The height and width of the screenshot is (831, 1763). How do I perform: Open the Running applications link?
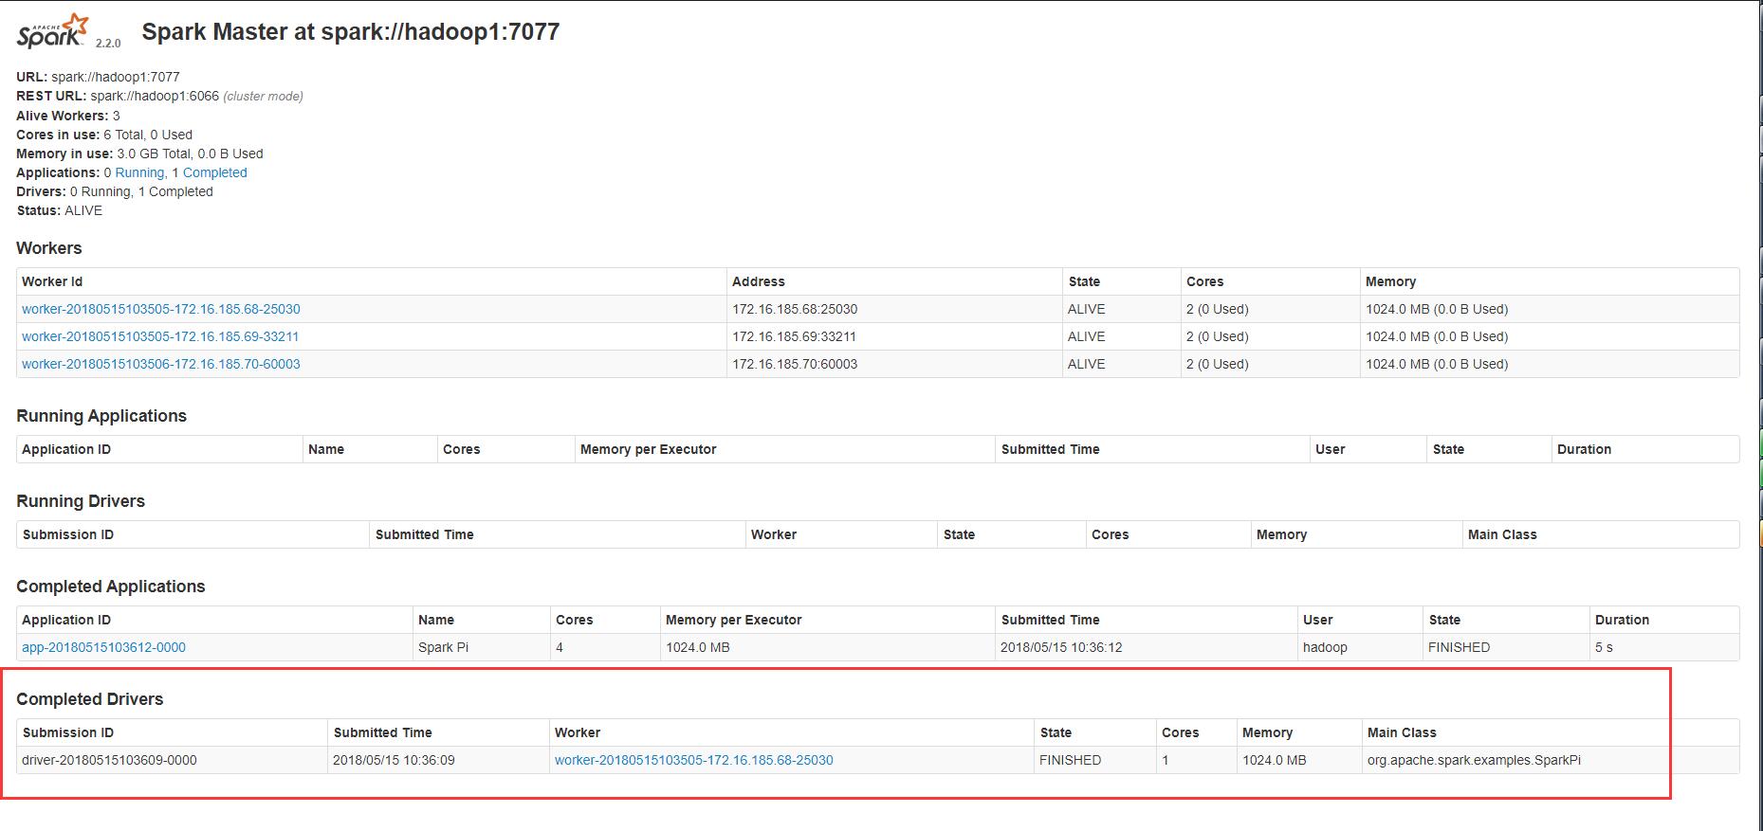139,172
